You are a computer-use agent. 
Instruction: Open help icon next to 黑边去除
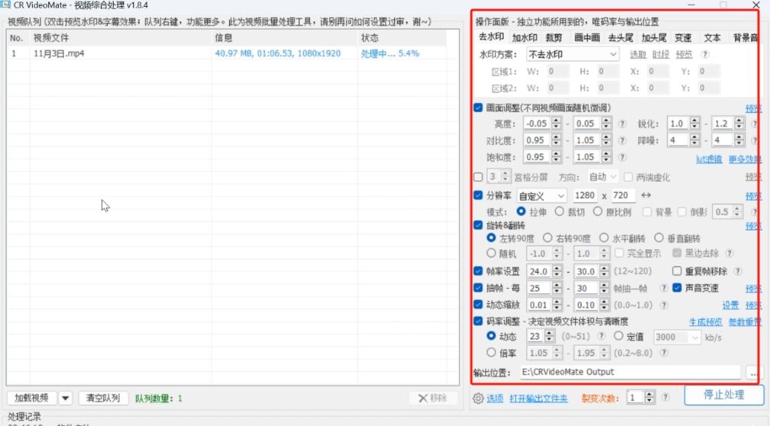(730, 253)
